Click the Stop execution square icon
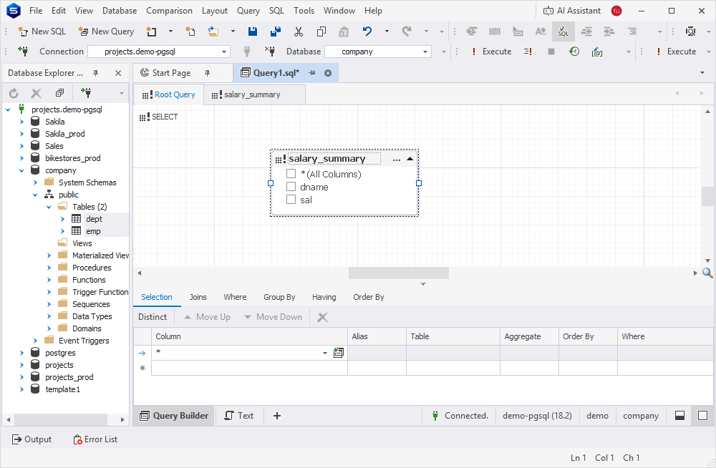Screen dimensions: 716x468 click(x=551, y=52)
